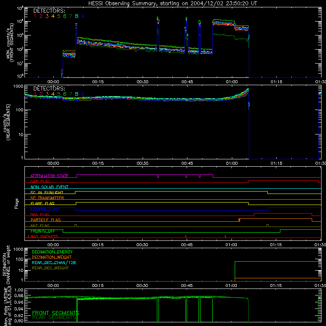Select the BAD_PACKETS flag label
Screen dimensions: 326x326
(x=44, y=237)
